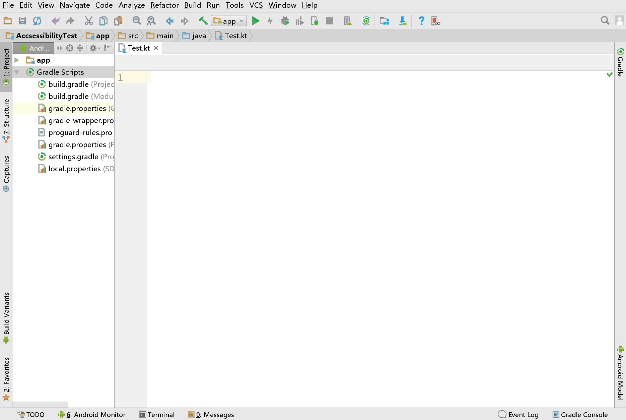Click the AccsessibilityTest breadcrumb
The width and height of the screenshot is (626, 420).
(x=42, y=36)
